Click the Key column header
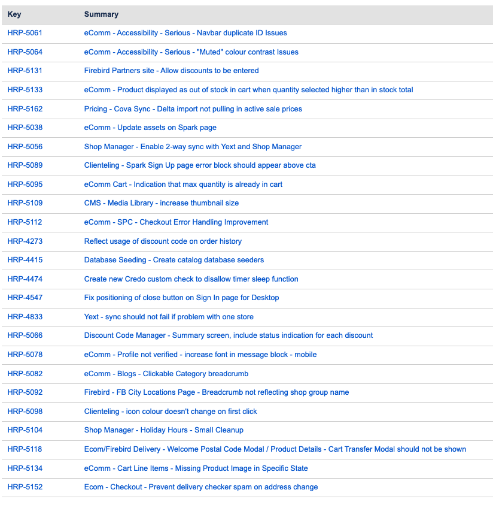The height and width of the screenshot is (505, 493). tap(14, 14)
